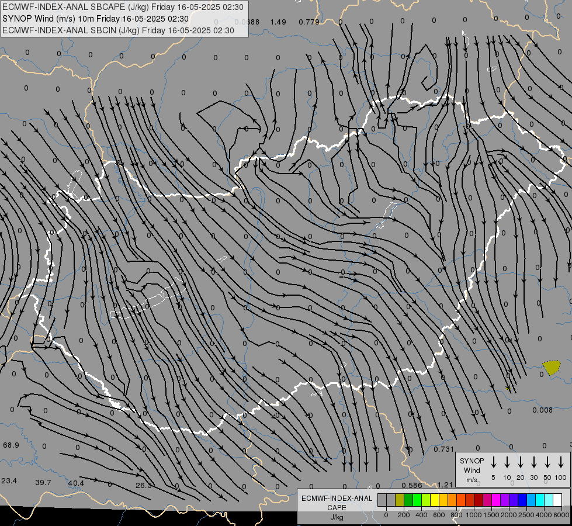This screenshot has height=526, width=572.
Task: Click the SBCAPE title line
Action: click(123, 7)
